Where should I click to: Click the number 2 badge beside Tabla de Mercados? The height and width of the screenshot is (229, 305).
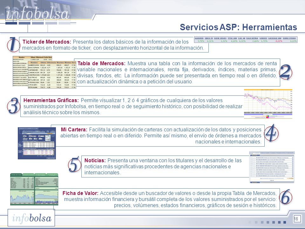(x=286, y=72)
